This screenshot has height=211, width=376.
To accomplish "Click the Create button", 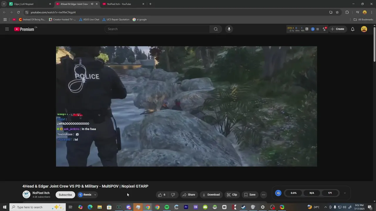I will [337, 29].
